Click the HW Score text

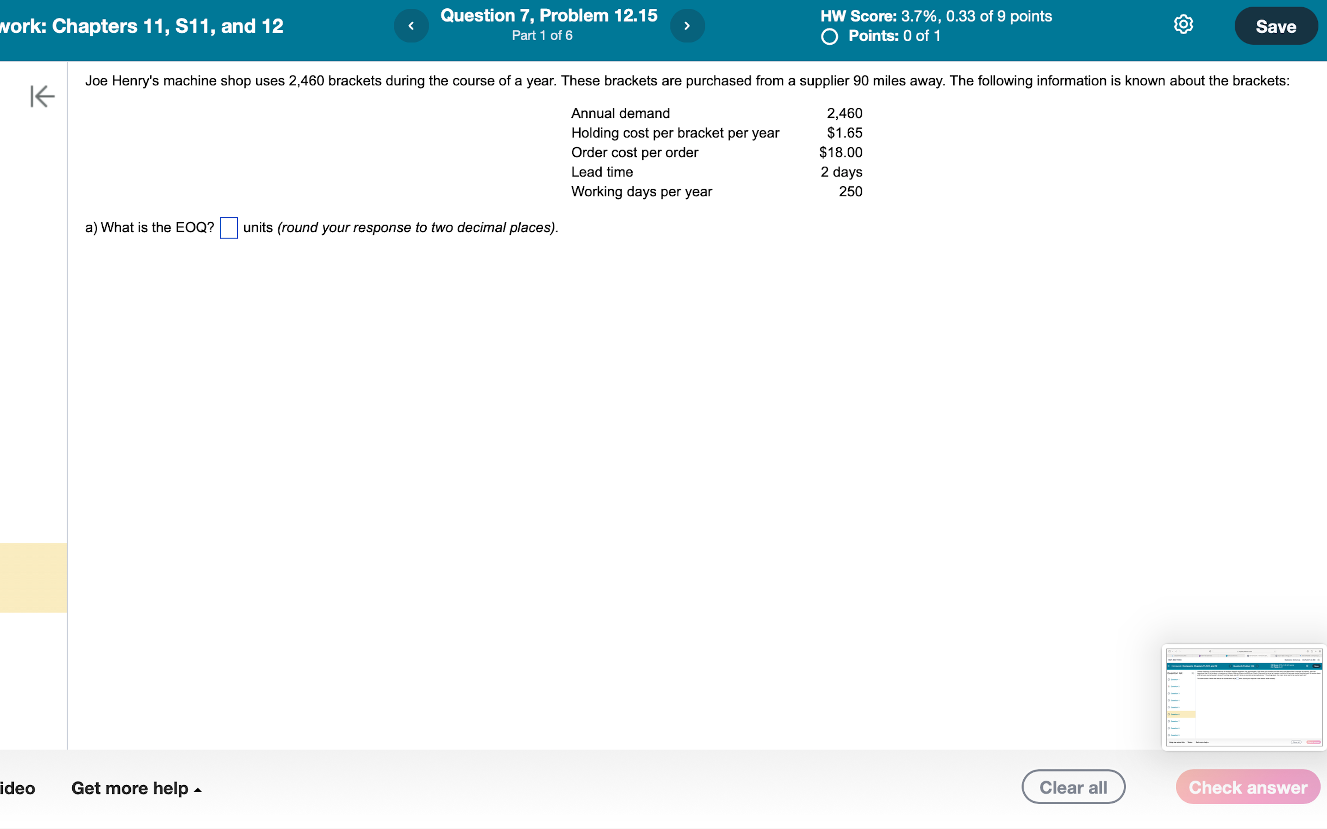(x=935, y=16)
